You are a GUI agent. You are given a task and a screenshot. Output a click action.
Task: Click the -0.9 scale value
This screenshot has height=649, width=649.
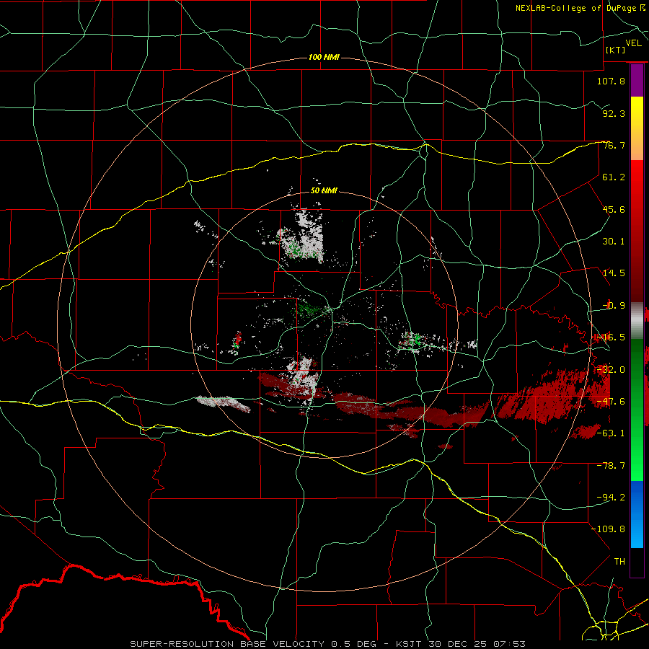coord(614,306)
